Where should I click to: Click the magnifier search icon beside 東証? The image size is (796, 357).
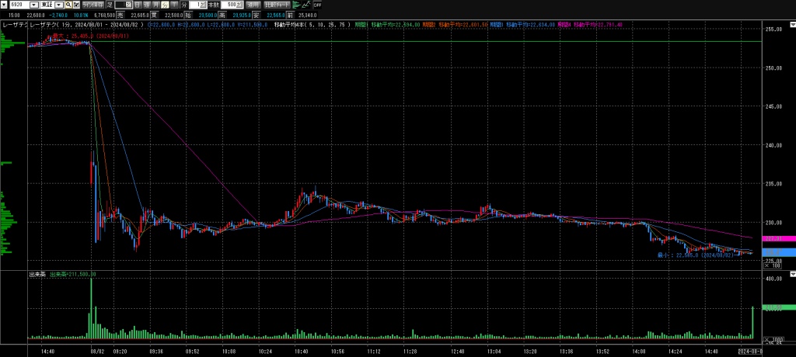click(x=68, y=4)
